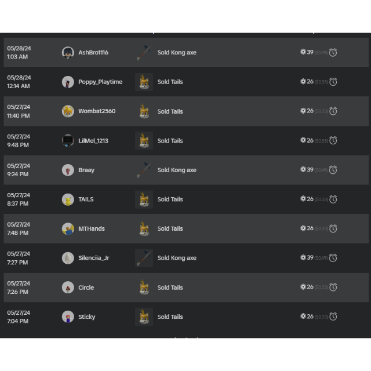Image resolution: width=371 pixels, height=371 pixels.
Task: Click the Robux icon in Circle row
Action: 303,287
